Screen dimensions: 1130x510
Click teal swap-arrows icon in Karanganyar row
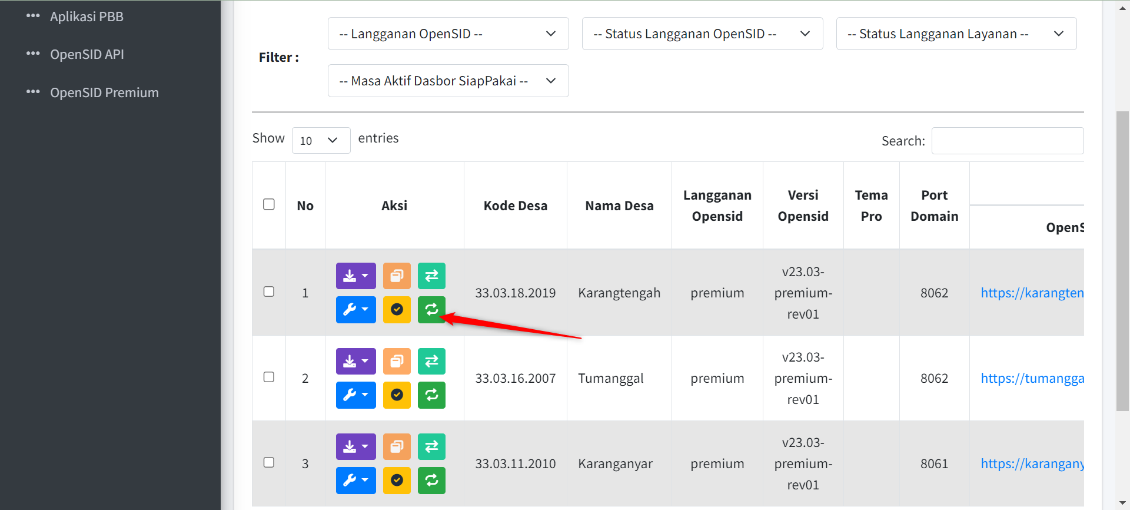click(x=431, y=446)
